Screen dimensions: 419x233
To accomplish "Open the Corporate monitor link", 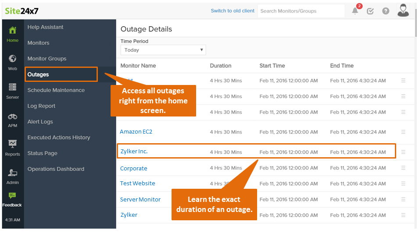I will point(134,169).
